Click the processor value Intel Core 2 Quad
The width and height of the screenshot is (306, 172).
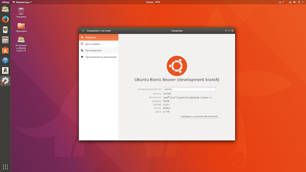coord(187,97)
